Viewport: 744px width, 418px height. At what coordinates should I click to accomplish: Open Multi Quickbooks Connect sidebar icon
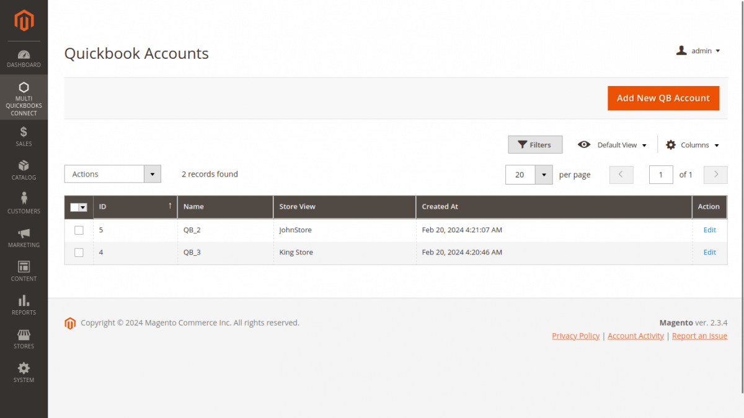click(x=24, y=87)
